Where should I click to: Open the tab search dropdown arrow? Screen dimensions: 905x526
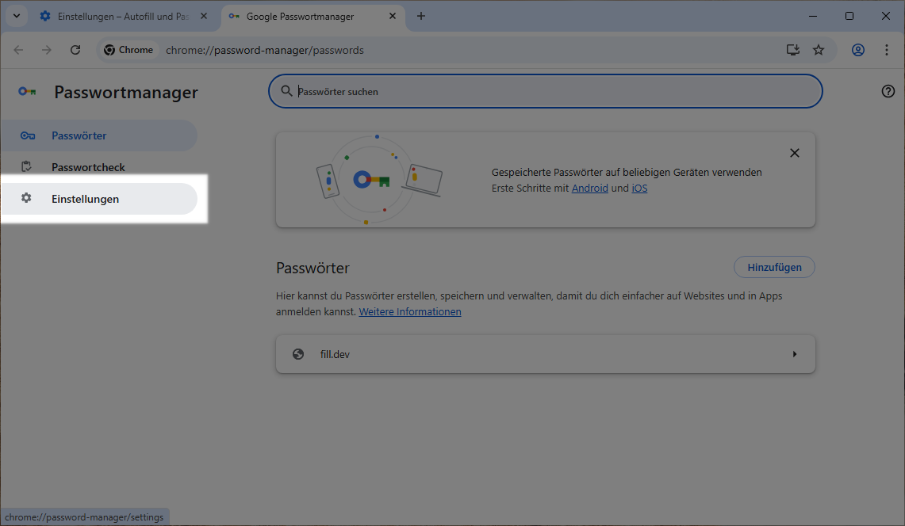click(x=16, y=16)
